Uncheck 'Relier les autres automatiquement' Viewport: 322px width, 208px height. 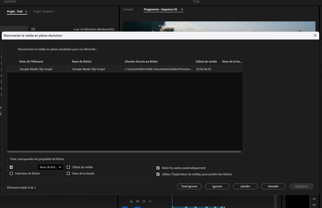pos(158,168)
